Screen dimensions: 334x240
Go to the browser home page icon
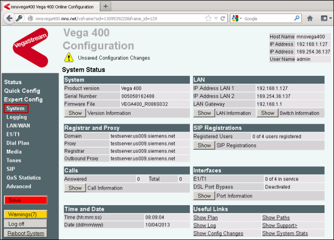coord(310,18)
